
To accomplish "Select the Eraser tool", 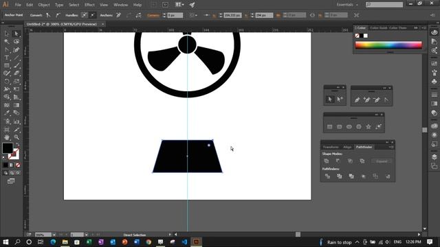I will tap(16, 73).
